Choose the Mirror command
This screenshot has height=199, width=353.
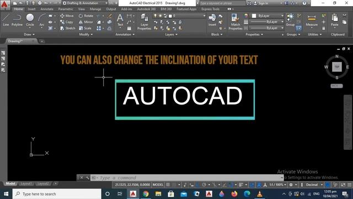(x=86, y=22)
